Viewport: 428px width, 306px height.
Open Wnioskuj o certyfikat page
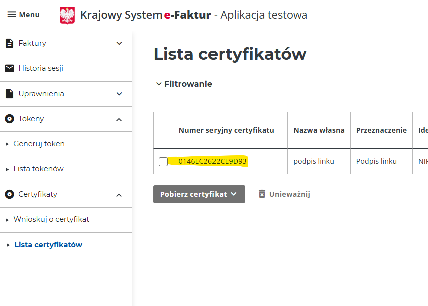(x=51, y=219)
